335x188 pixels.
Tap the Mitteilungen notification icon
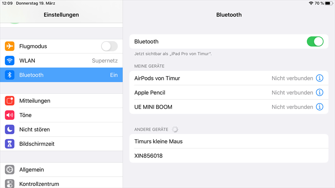pyautogui.click(x=10, y=101)
